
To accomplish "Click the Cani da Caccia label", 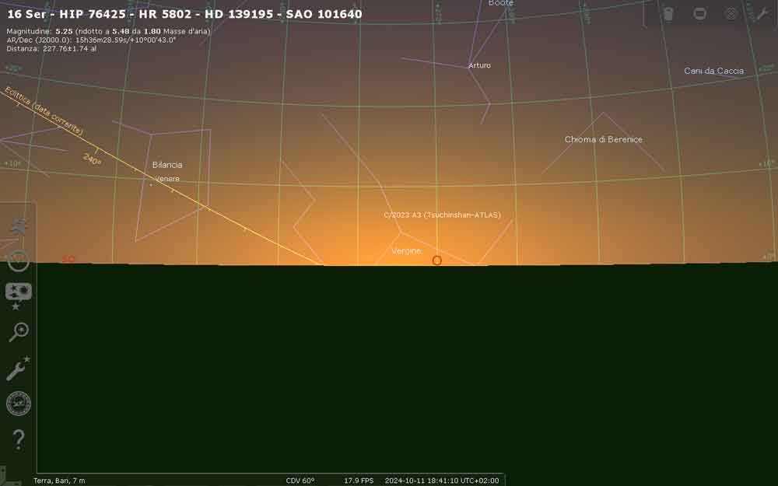I will (713, 71).
